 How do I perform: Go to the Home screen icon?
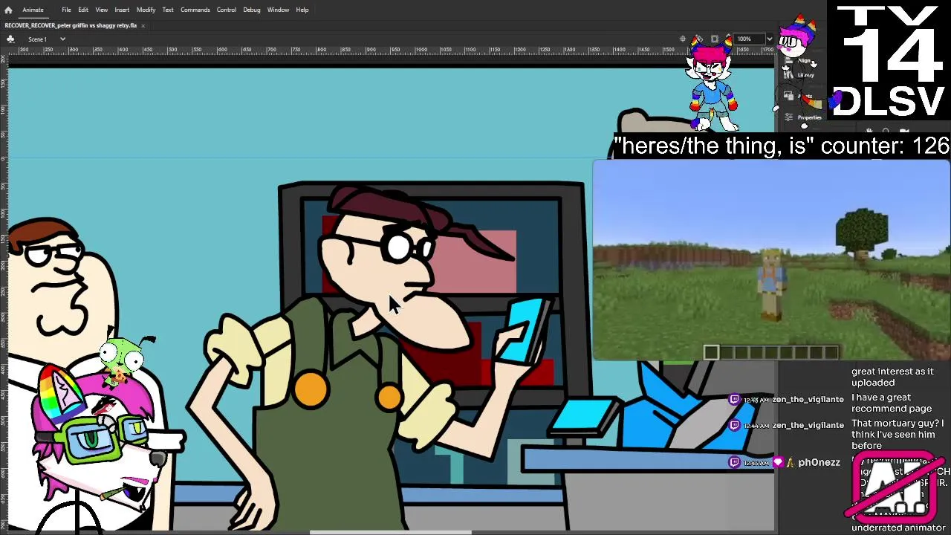pyautogui.click(x=8, y=10)
